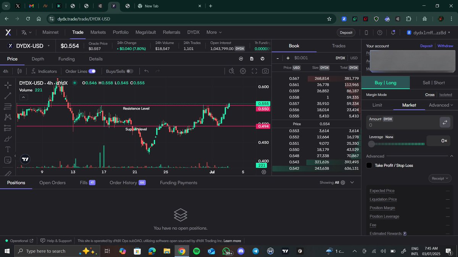Screen dimensions: 458x257
Task: Change the 4h chart interval
Action: click(x=6, y=71)
